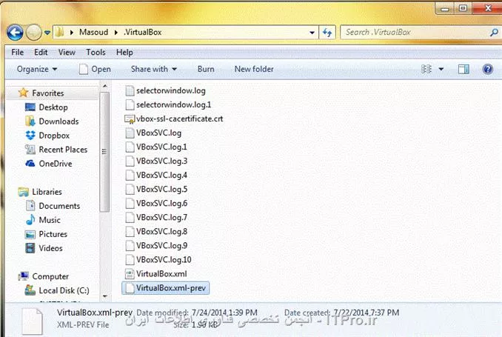The width and height of the screenshot is (502, 337).
Task: Select Computer in navigation pane
Action: click(x=50, y=276)
